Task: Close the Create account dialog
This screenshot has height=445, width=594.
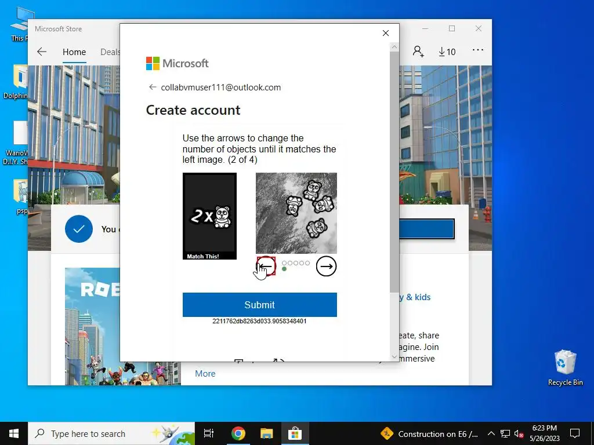Action: [x=386, y=33]
